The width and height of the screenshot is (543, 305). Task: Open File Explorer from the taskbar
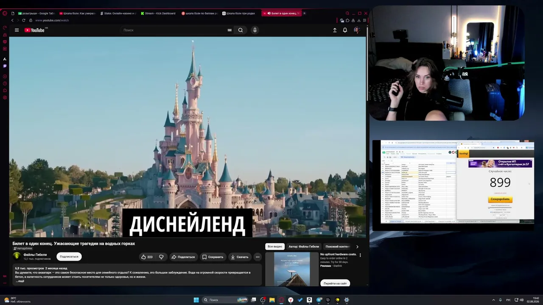click(x=272, y=300)
